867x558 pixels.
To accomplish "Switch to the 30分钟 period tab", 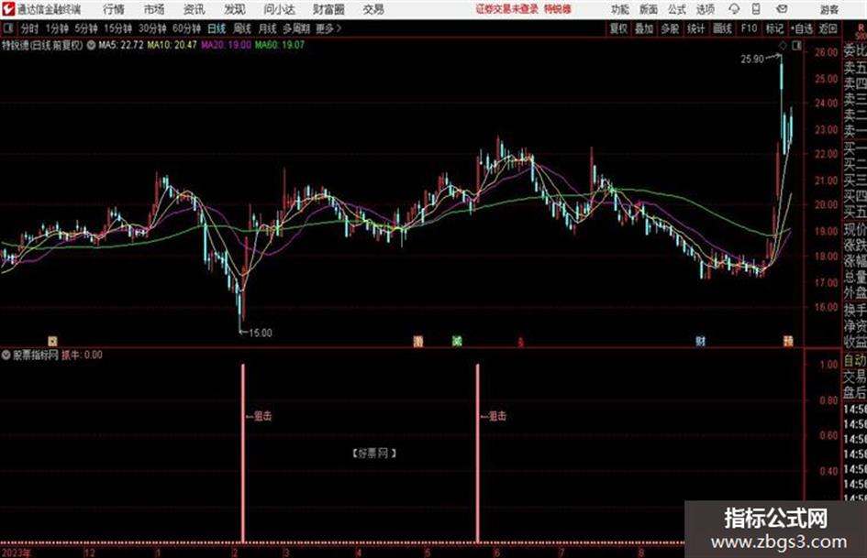I will (x=152, y=28).
